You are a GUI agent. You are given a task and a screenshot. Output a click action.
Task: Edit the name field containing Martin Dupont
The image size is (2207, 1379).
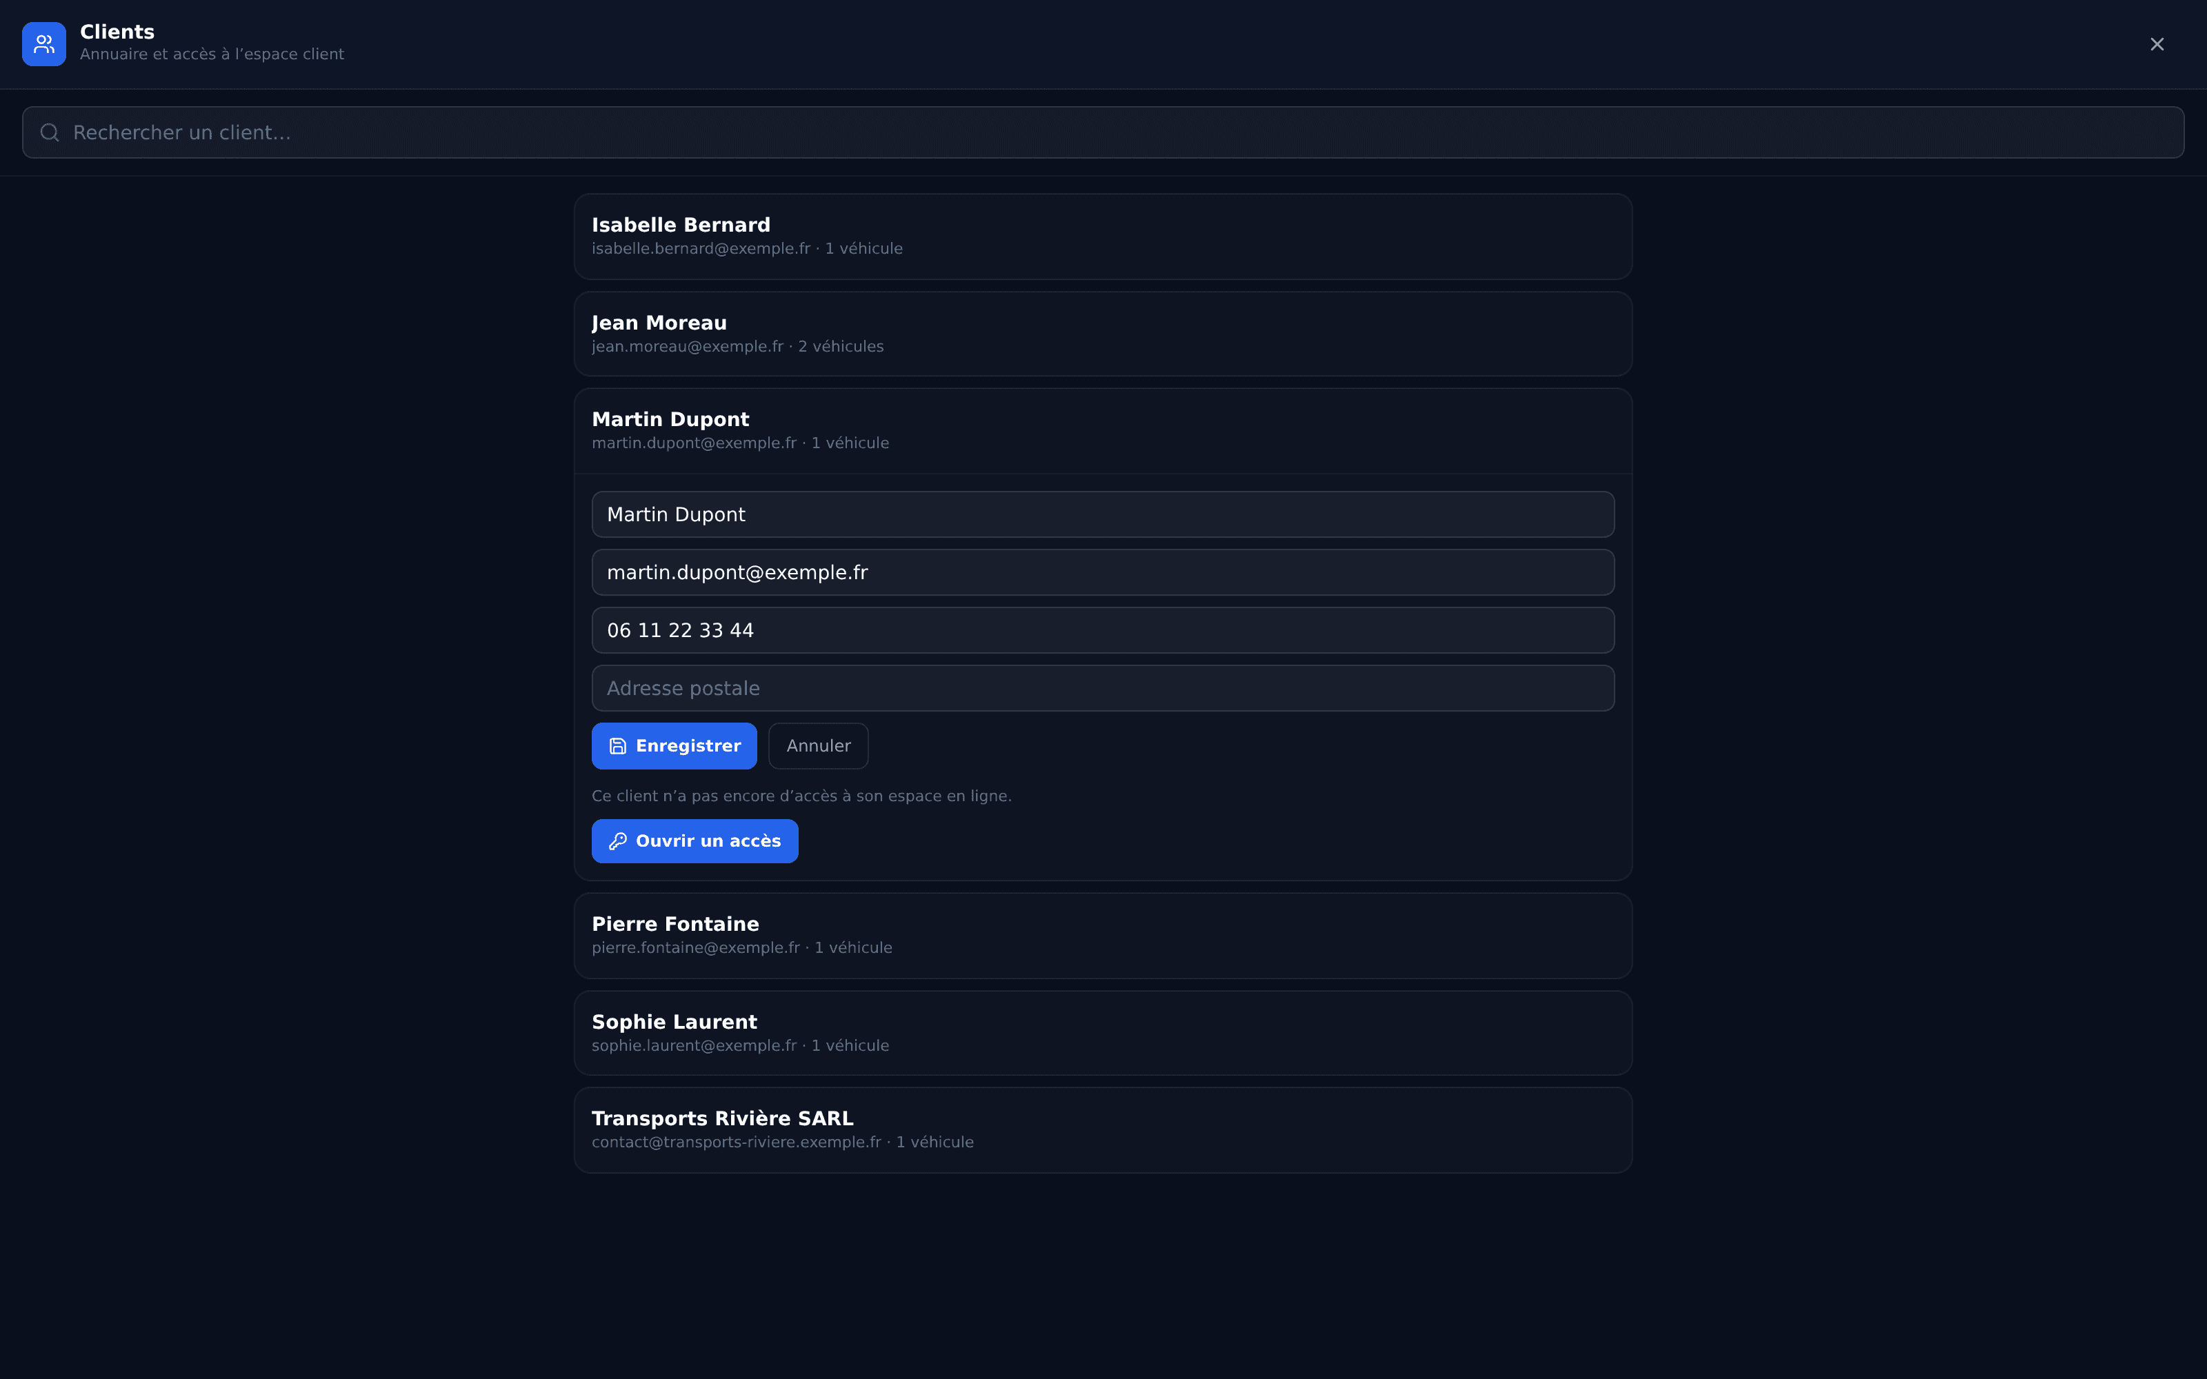(x=1103, y=514)
